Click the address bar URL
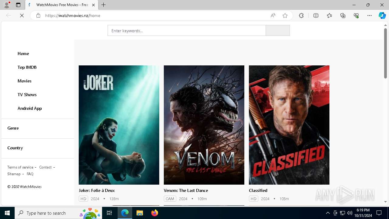The width and height of the screenshot is (389, 219). pos(73,16)
